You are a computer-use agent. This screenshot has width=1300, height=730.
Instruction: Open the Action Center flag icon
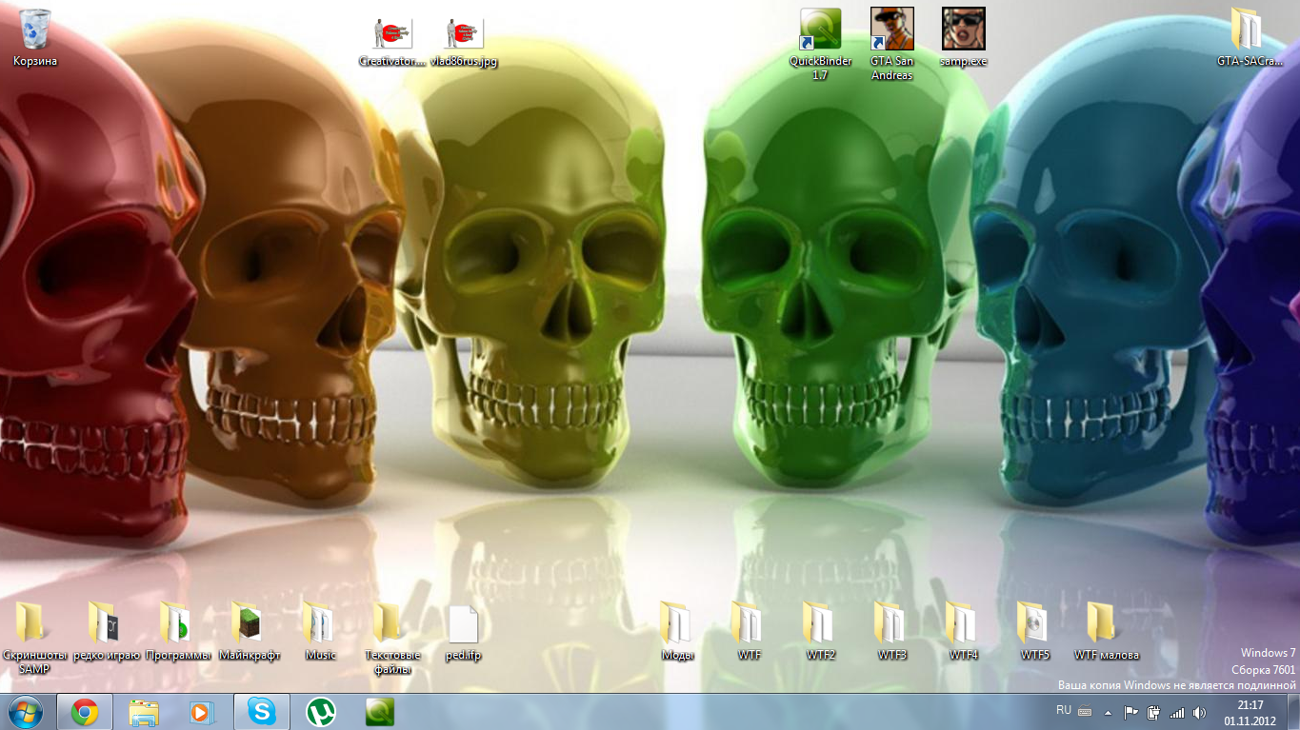pos(1131,712)
